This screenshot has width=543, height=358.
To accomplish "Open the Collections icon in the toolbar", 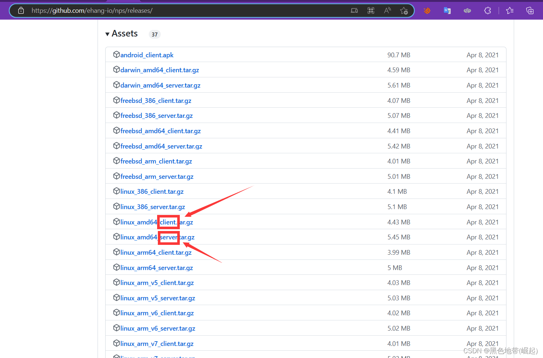I will tap(530, 11).
